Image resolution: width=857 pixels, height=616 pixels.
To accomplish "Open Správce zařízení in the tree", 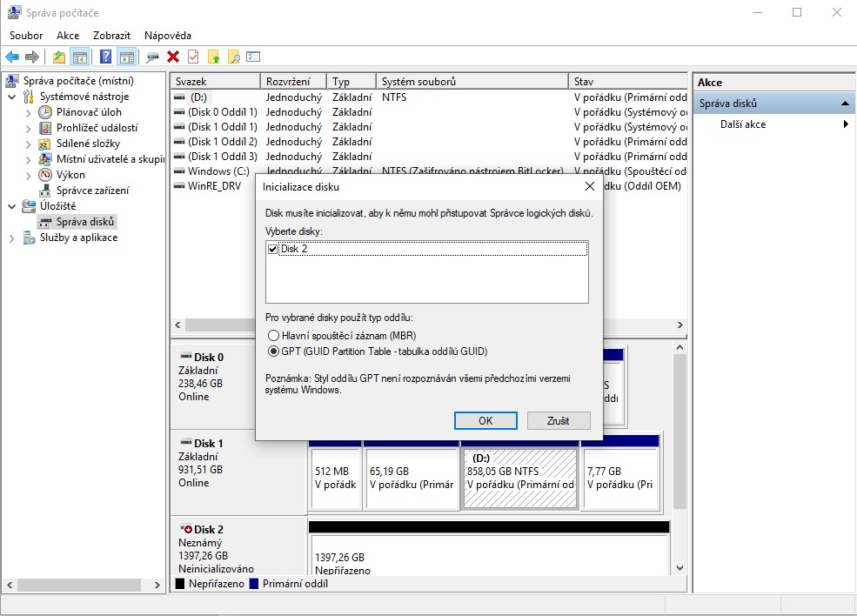I will click(92, 191).
